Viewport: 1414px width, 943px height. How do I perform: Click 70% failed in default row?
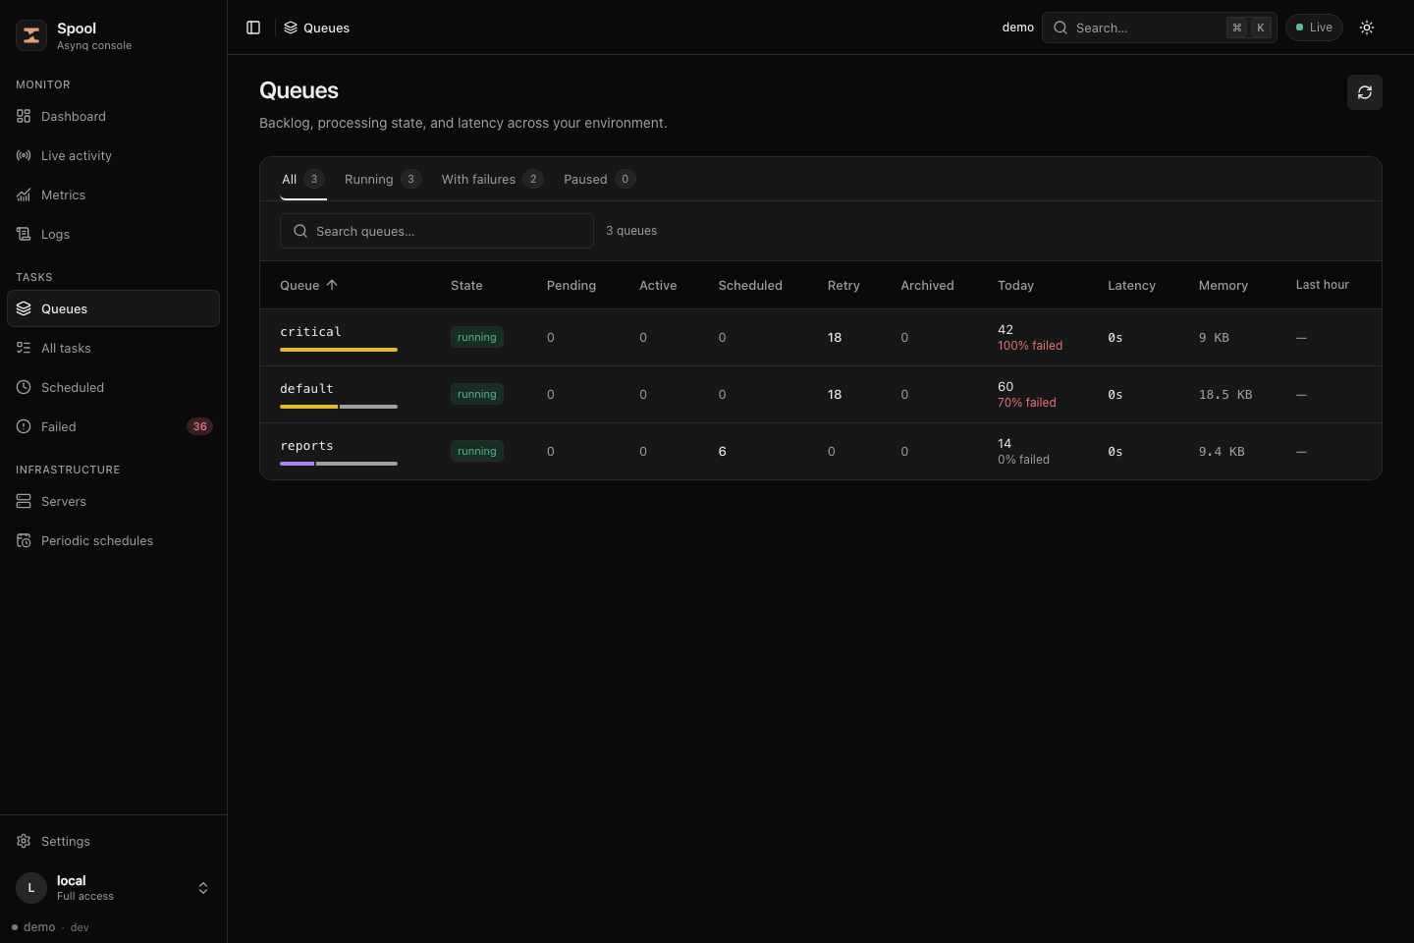coord(1027,403)
